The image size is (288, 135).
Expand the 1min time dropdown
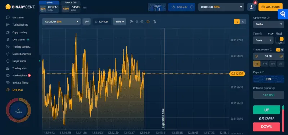pyautogui.click(x=263, y=40)
